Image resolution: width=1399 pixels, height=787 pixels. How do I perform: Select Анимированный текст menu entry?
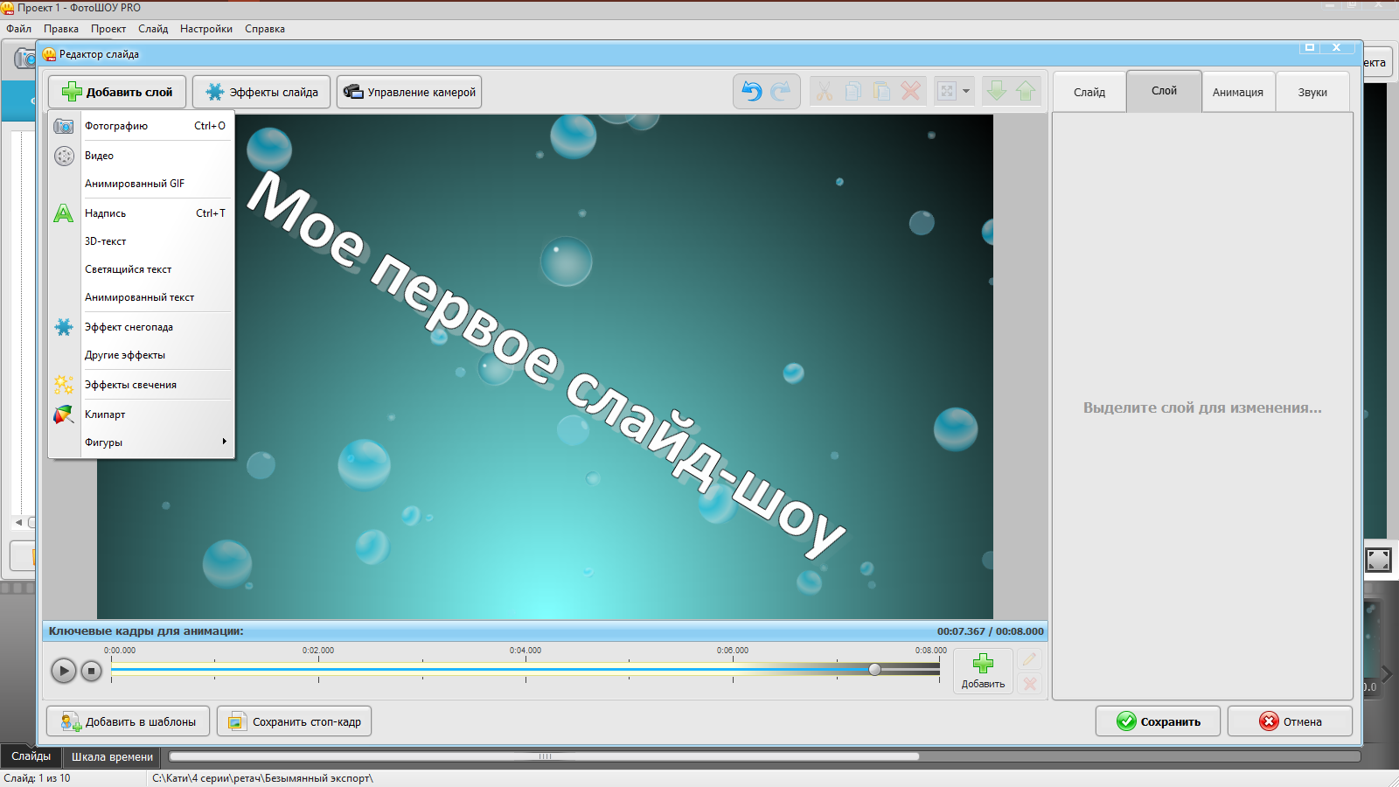(142, 297)
